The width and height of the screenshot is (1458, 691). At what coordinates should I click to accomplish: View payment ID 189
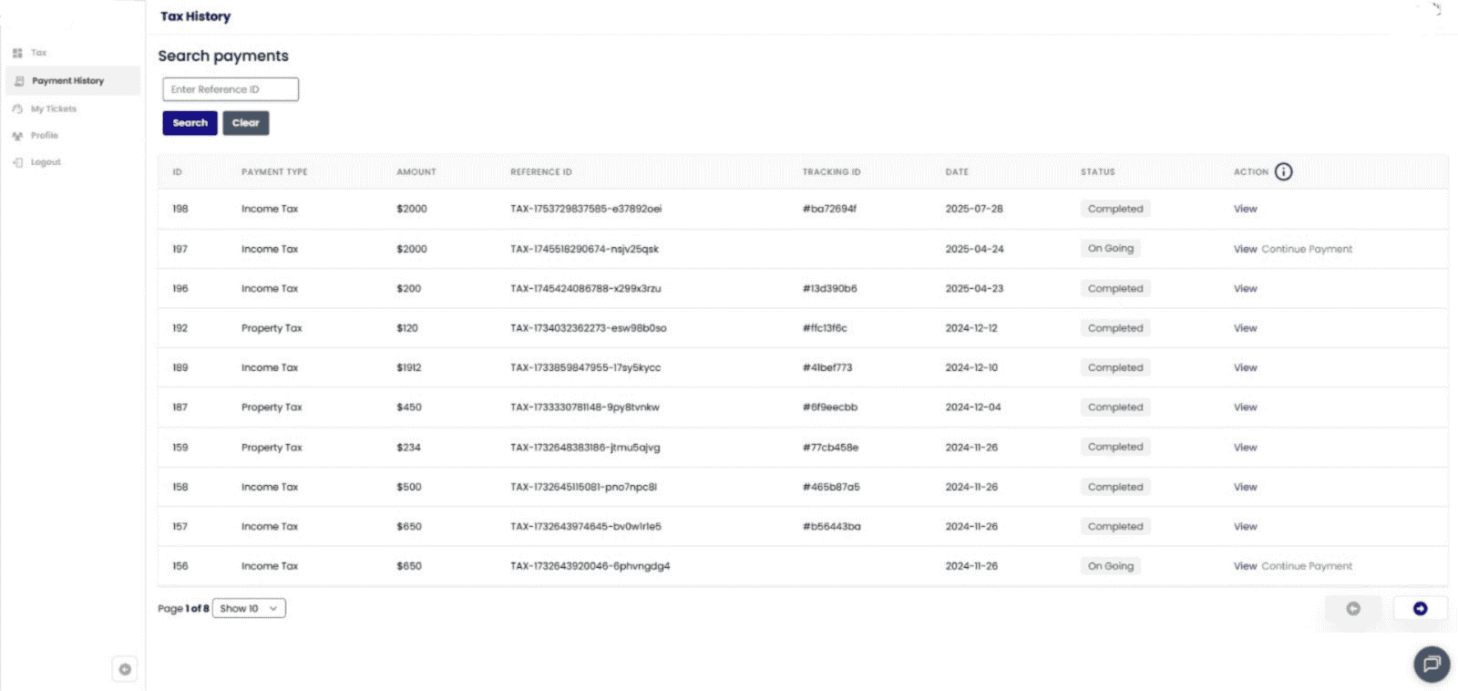point(1245,367)
